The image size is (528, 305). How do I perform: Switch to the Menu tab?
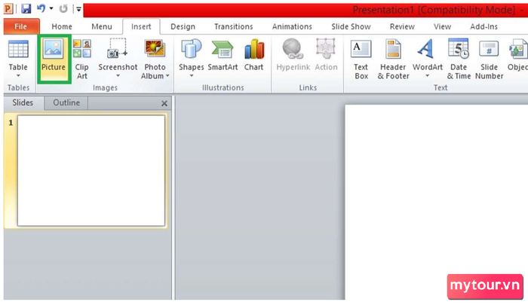click(102, 26)
